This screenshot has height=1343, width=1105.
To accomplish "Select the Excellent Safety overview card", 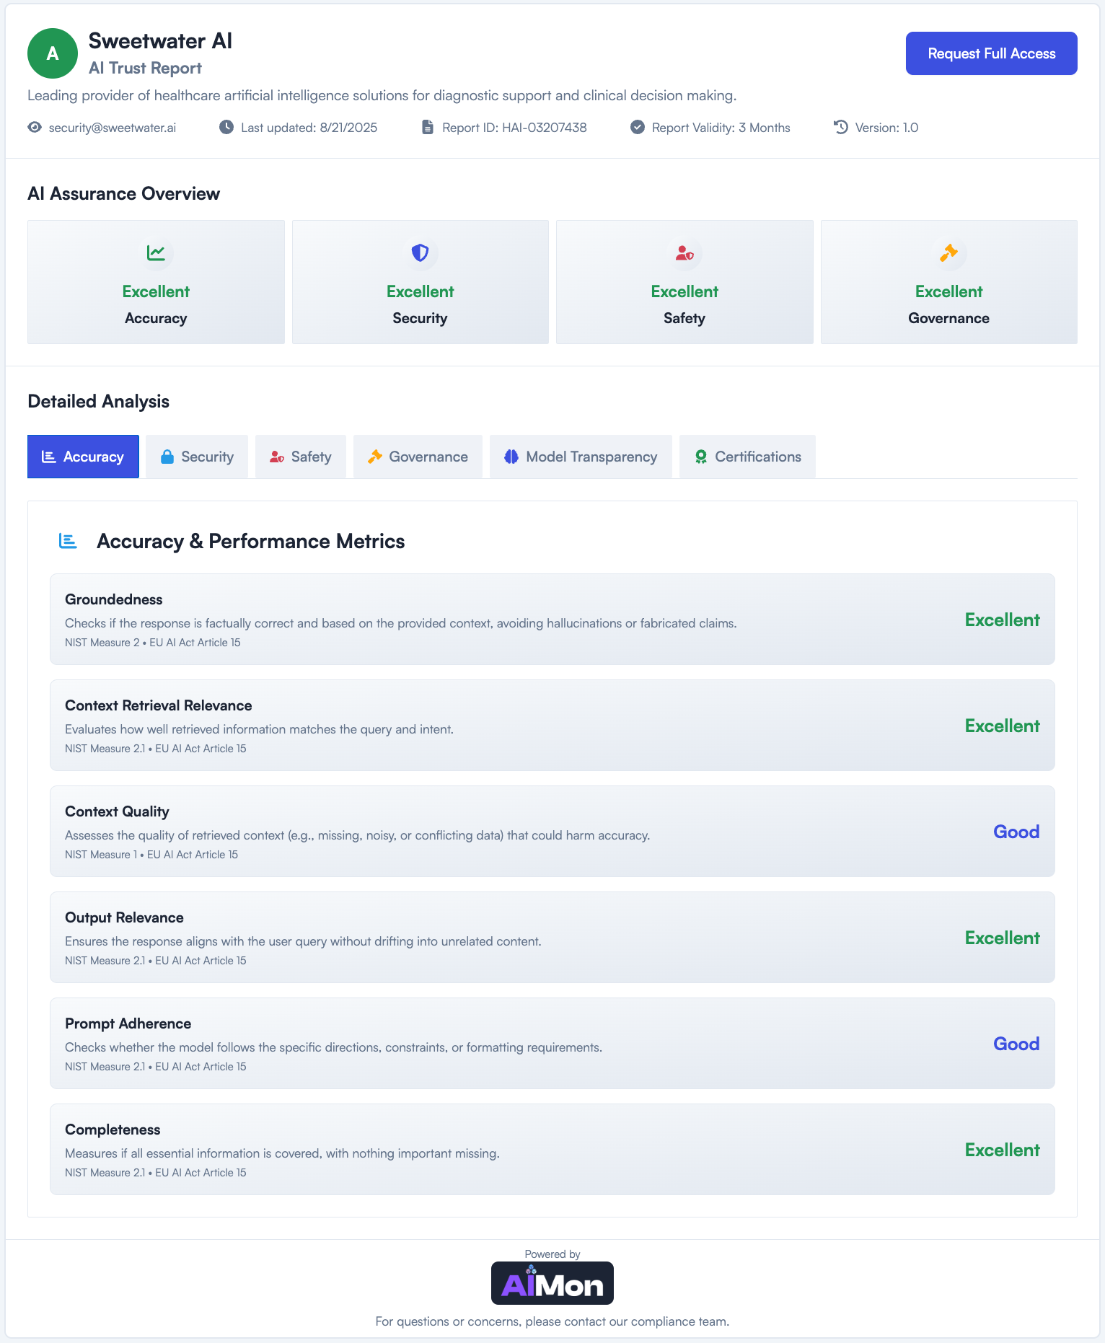I will coord(684,282).
